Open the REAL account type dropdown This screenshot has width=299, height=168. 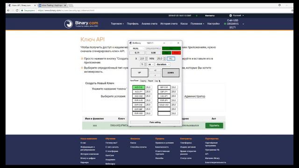pyautogui.click(x=137, y=49)
